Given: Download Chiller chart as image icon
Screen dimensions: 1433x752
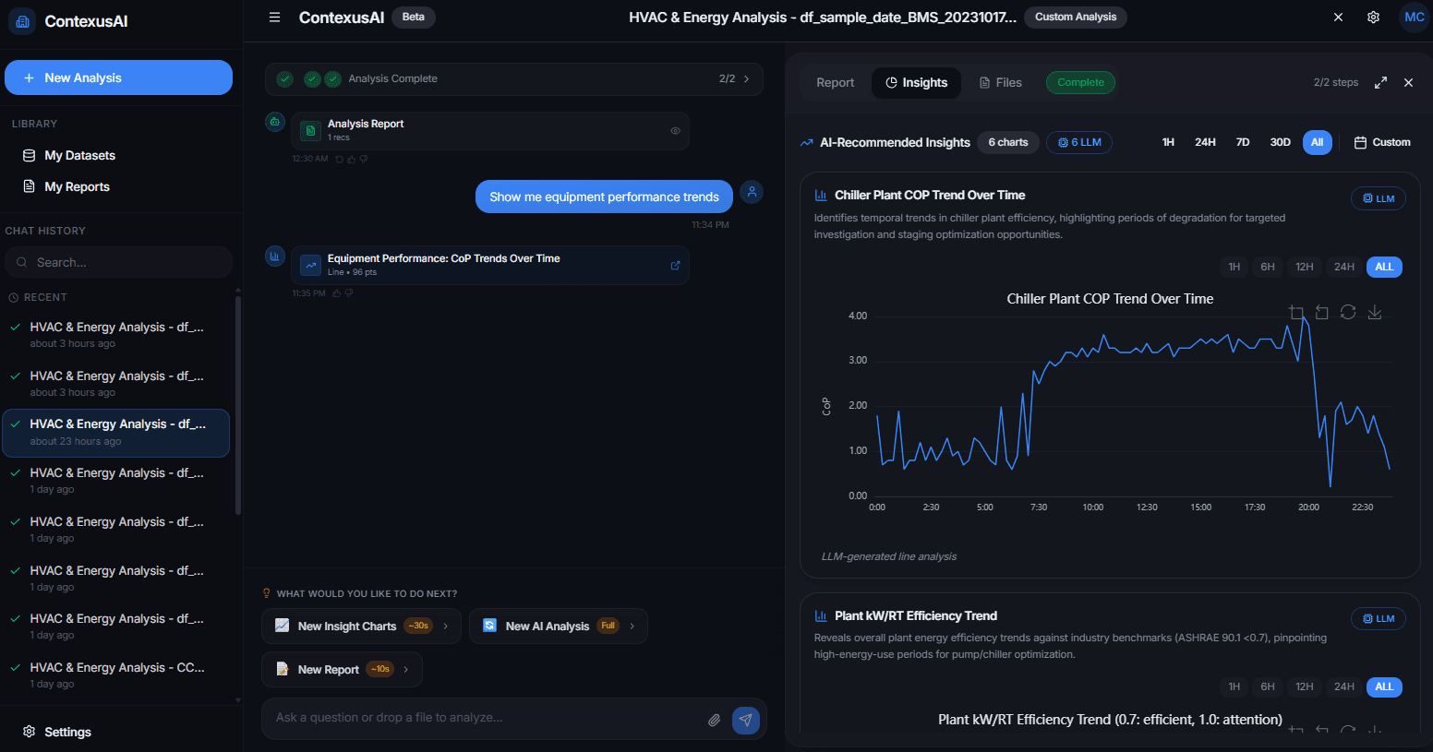Looking at the screenshot, I should (x=1374, y=313).
